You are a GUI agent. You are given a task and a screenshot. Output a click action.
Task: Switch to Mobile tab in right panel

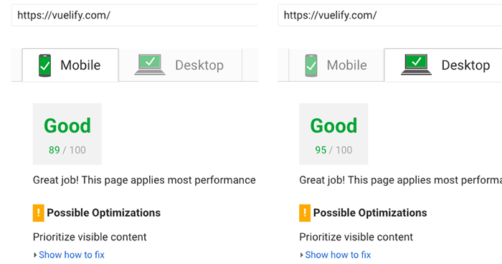pos(336,65)
